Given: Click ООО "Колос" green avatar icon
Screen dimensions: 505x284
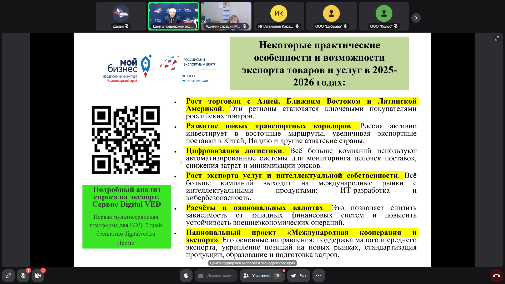Looking at the screenshot, I should pos(384,13).
